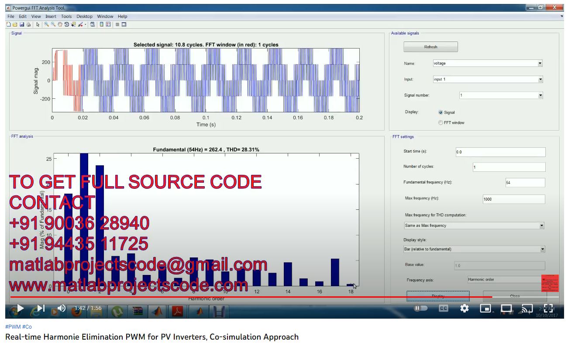This screenshot has height=344, width=568.
Task: Select the Signal display radio button
Action: 441,112
